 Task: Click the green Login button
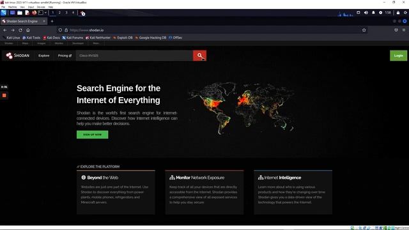pos(398,56)
